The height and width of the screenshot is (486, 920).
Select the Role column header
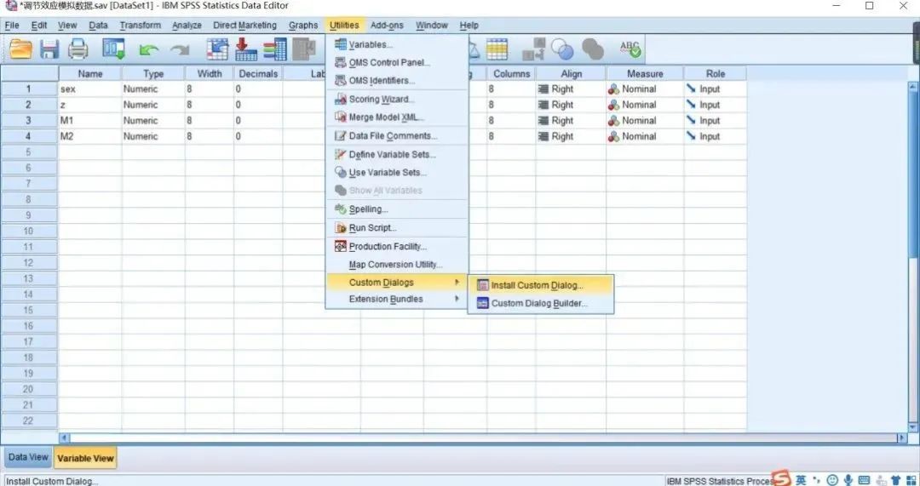716,74
